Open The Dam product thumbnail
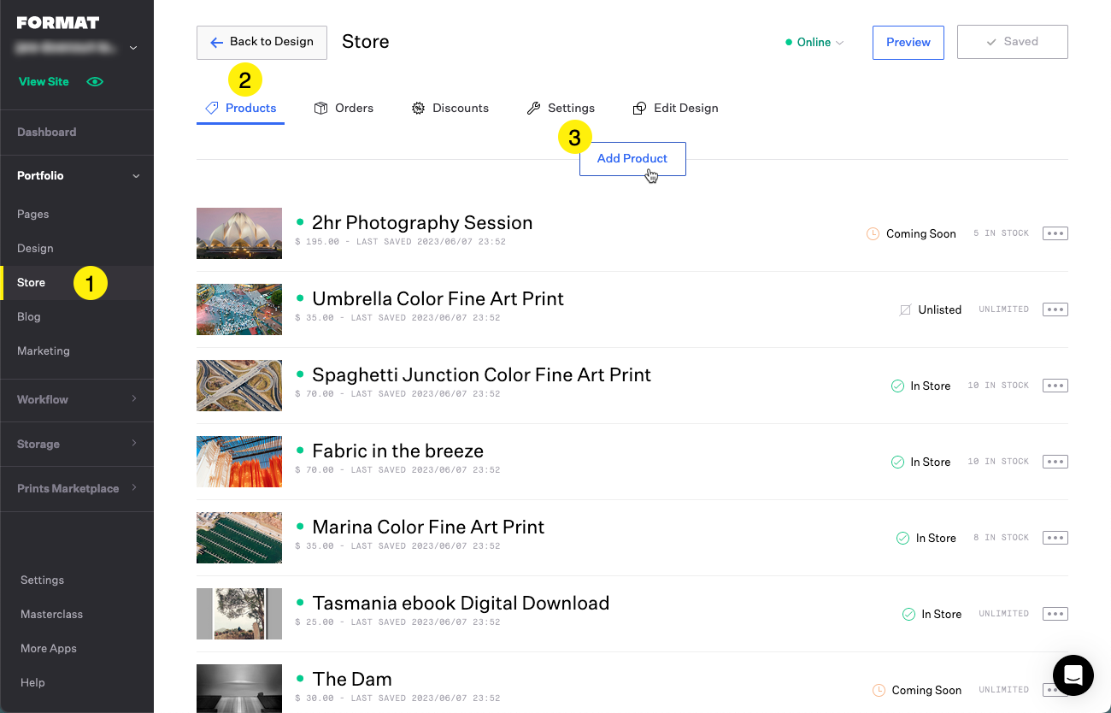The width and height of the screenshot is (1111, 713). tap(239, 688)
